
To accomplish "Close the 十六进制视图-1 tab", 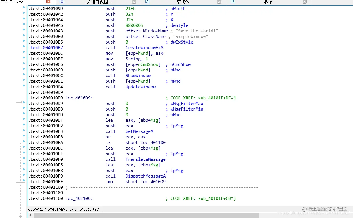I will click(134, 2).
